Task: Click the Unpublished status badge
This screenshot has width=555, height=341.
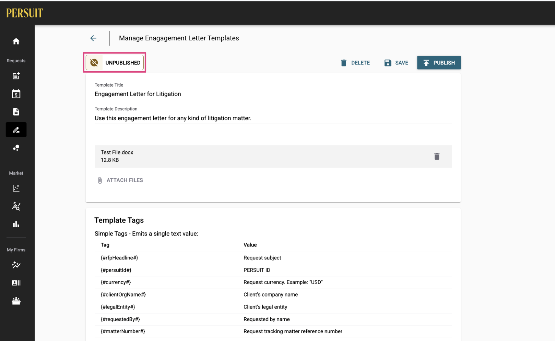Action: [x=115, y=63]
